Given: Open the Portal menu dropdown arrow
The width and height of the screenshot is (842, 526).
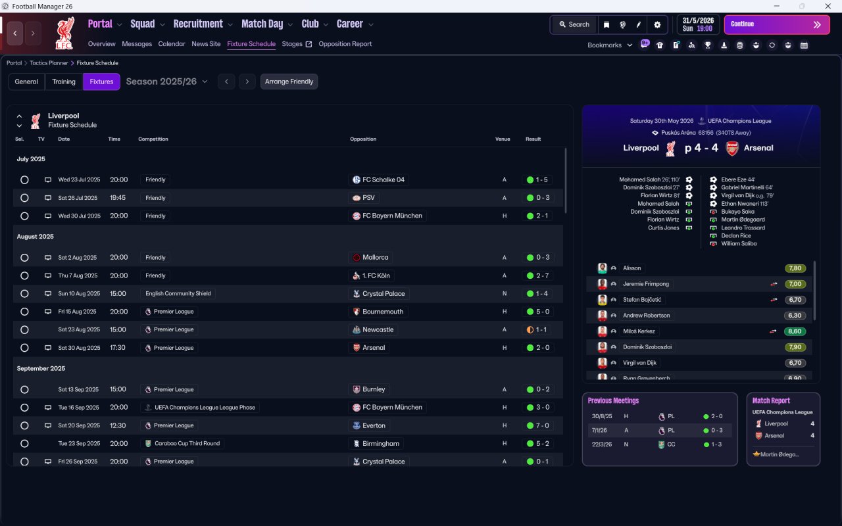Looking at the screenshot, I should (x=119, y=24).
